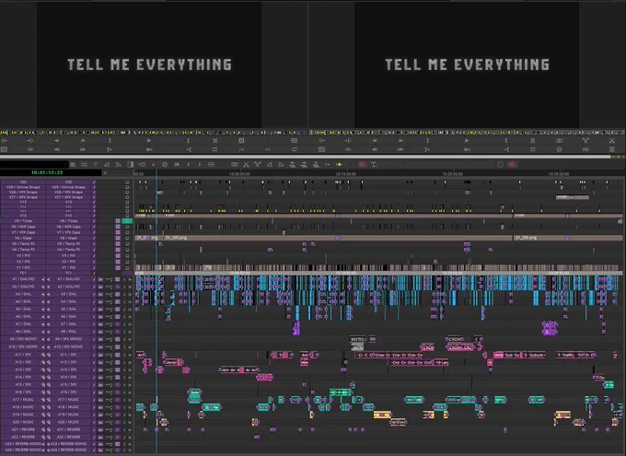Toggle sync lock on the V1 / PIX row

click(94, 268)
